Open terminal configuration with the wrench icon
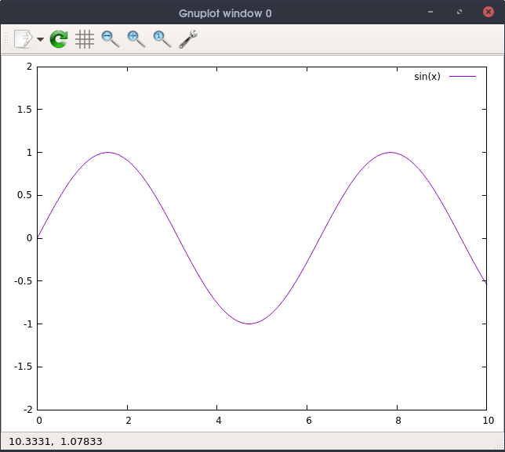505x452 pixels. pos(188,39)
